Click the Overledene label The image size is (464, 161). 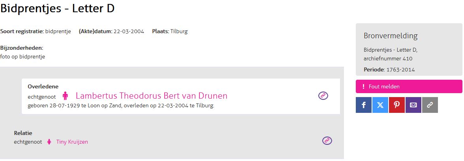point(43,86)
